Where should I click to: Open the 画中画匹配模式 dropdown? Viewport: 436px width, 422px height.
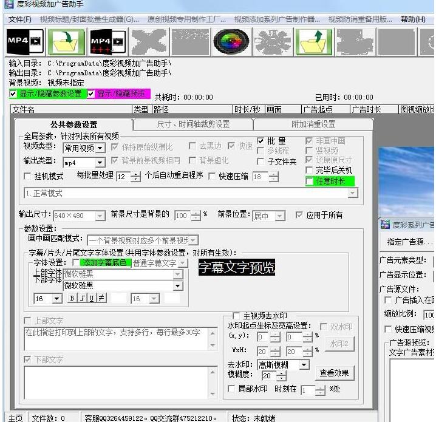pyautogui.click(x=194, y=240)
